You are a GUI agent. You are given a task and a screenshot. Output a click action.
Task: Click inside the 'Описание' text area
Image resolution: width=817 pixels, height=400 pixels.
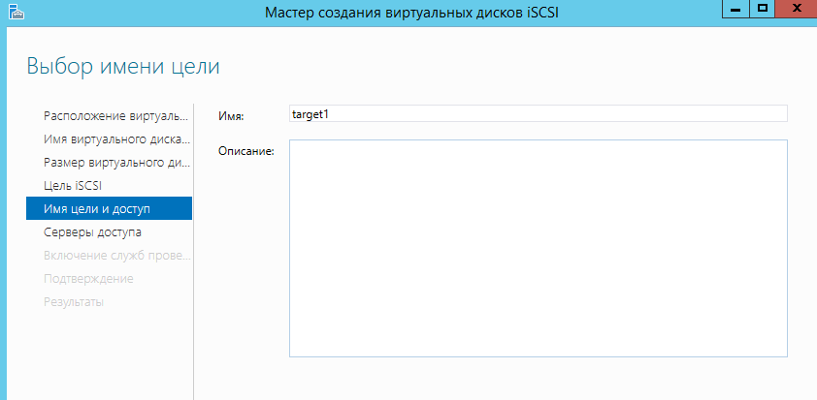point(538,248)
